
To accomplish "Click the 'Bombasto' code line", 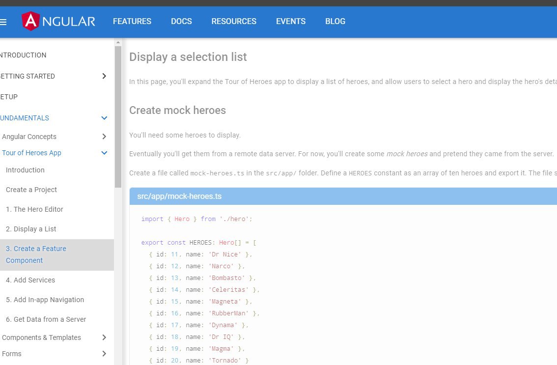I will 202,278.
